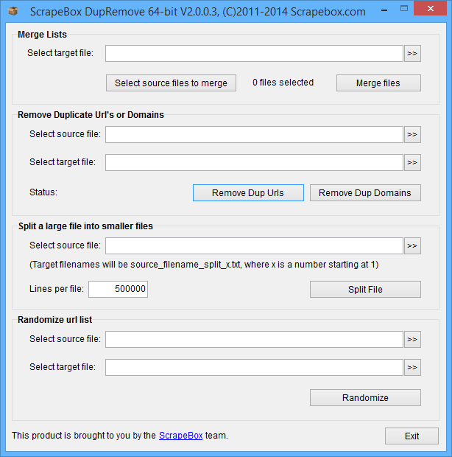Click the Merge files button

pos(378,83)
